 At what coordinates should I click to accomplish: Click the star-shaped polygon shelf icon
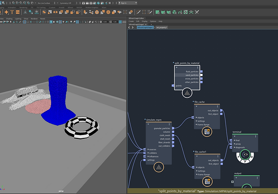[x=7, y=12]
